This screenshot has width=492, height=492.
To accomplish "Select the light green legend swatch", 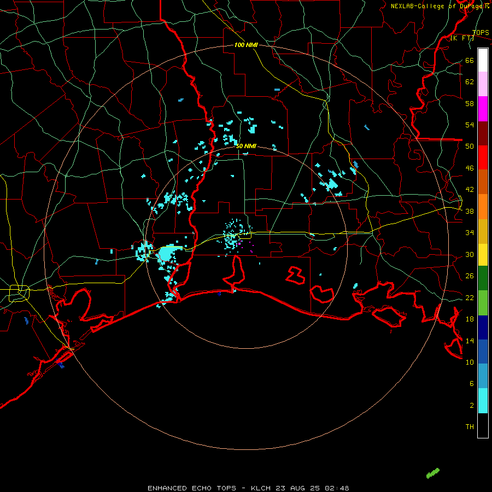I will tap(483, 303).
